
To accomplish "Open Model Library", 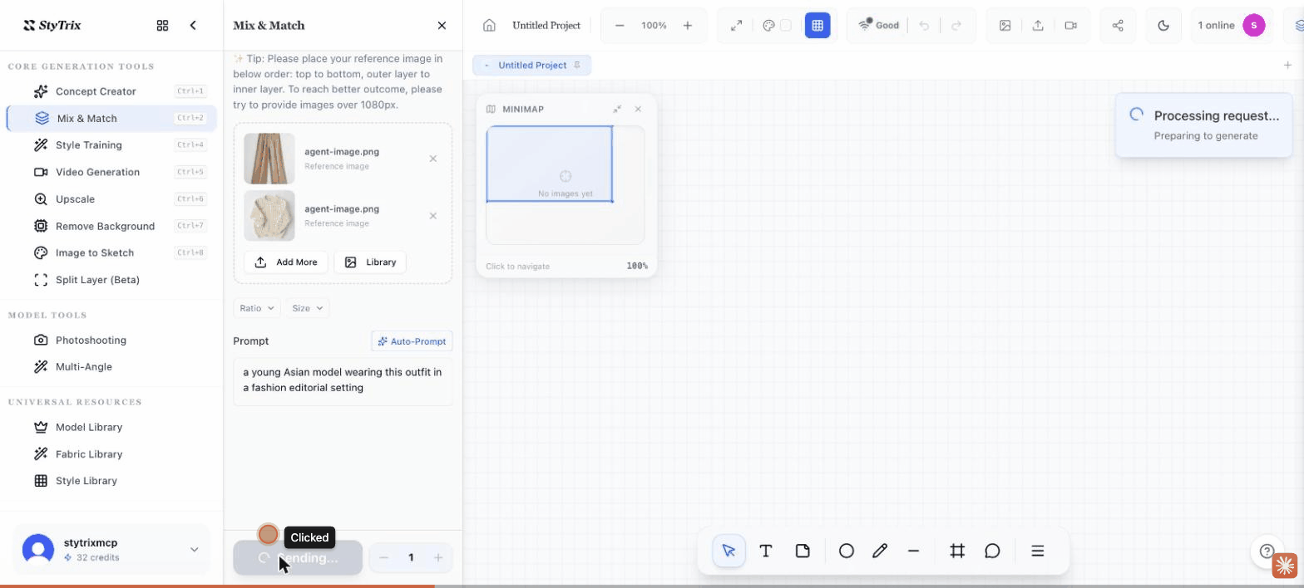I will click(x=111, y=427).
